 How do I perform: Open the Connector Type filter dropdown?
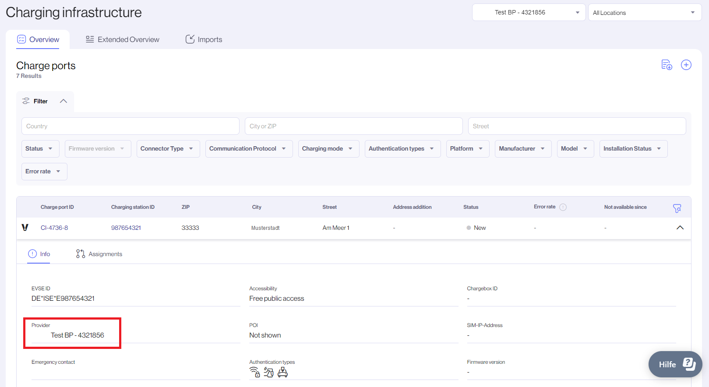click(x=168, y=149)
